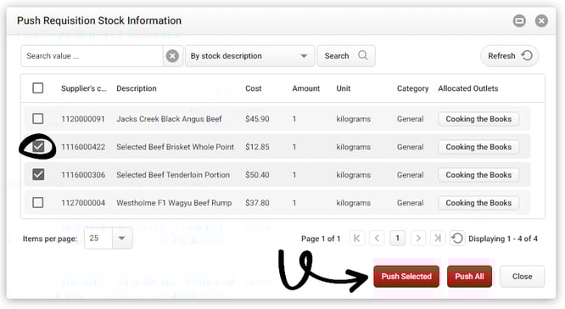Screen dimensions: 565x309
Task: Minimize the Push Requisition dialog
Action: point(519,21)
